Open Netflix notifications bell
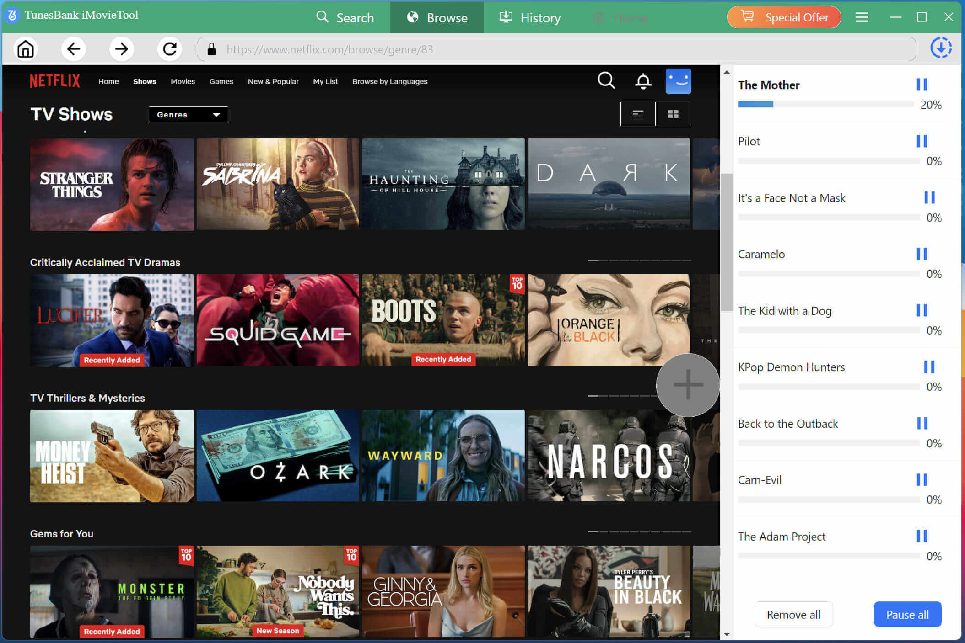 [x=643, y=81]
